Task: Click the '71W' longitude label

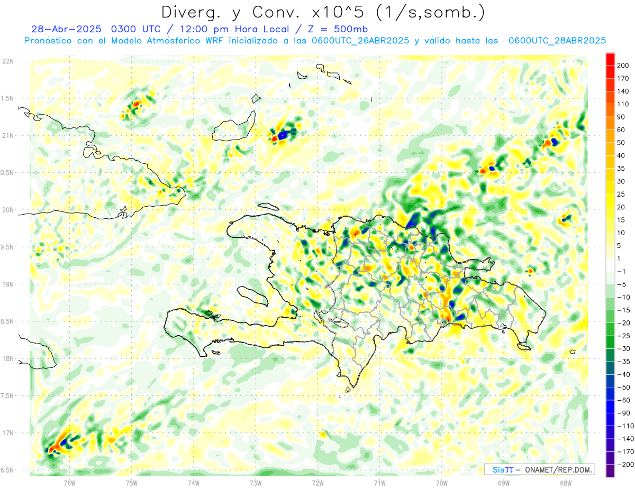Action: (379, 483)
